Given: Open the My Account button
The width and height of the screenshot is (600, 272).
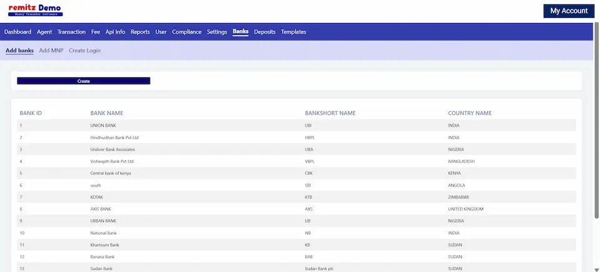Looking at the screenshot, I should [568, 11].
